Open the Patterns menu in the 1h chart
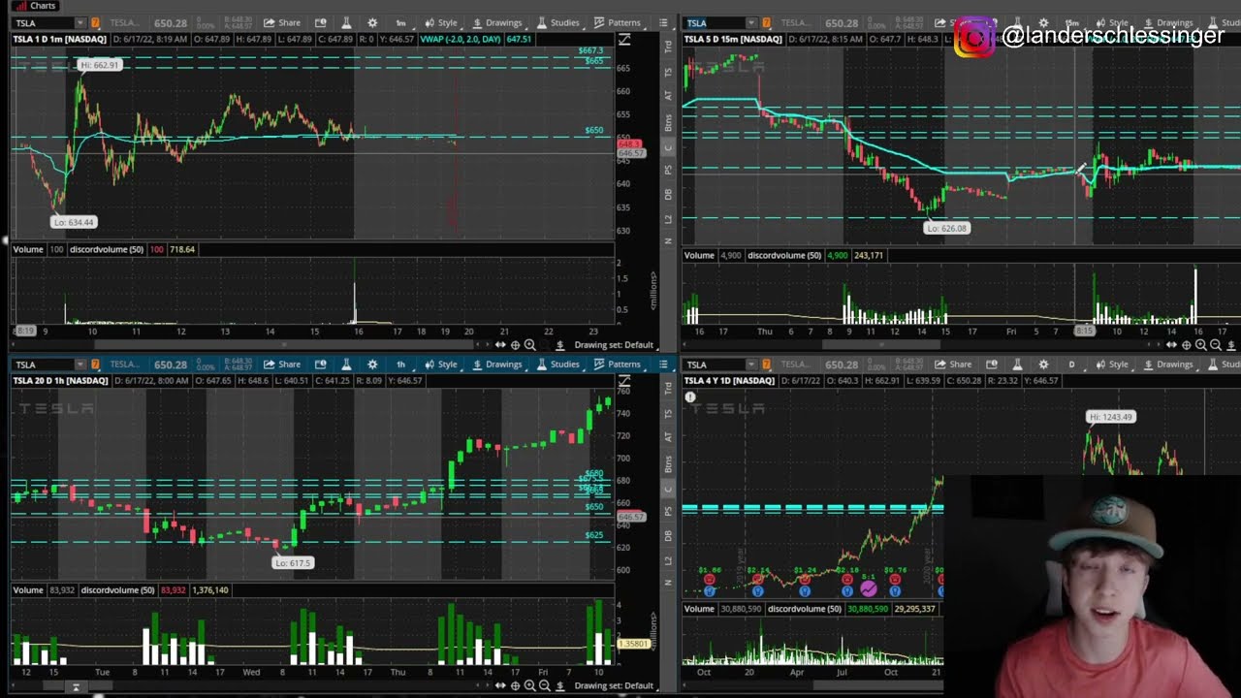 618,365
